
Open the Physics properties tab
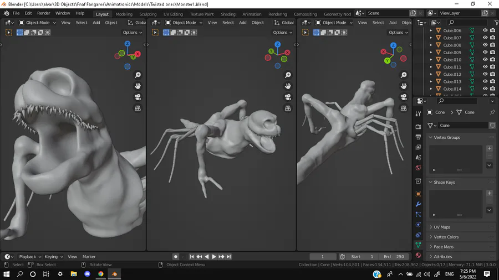(418, 225)
